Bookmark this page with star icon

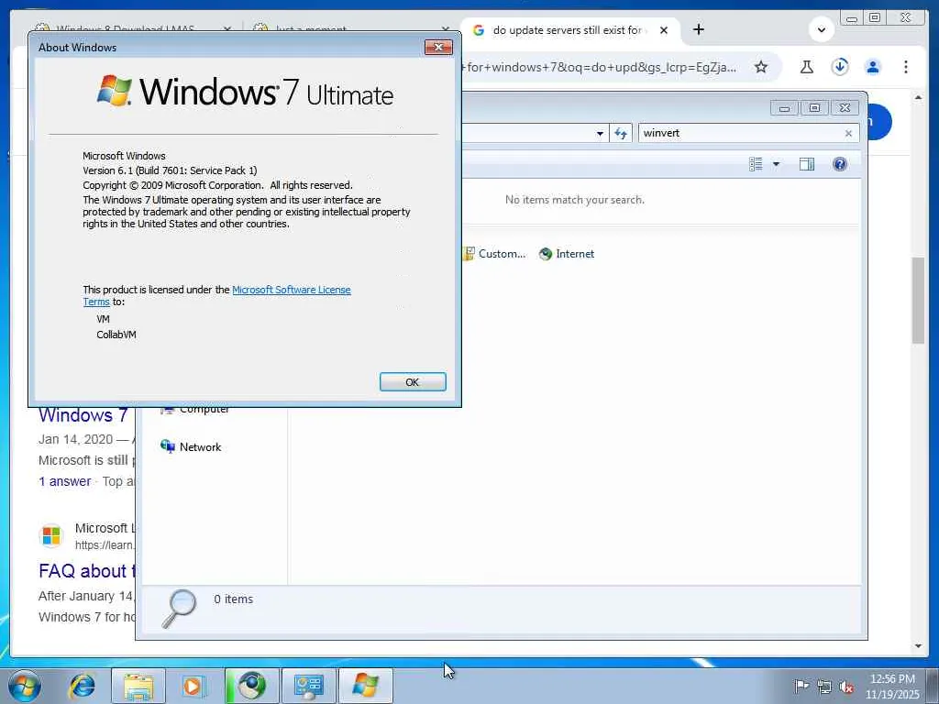(x=760, y=67)
